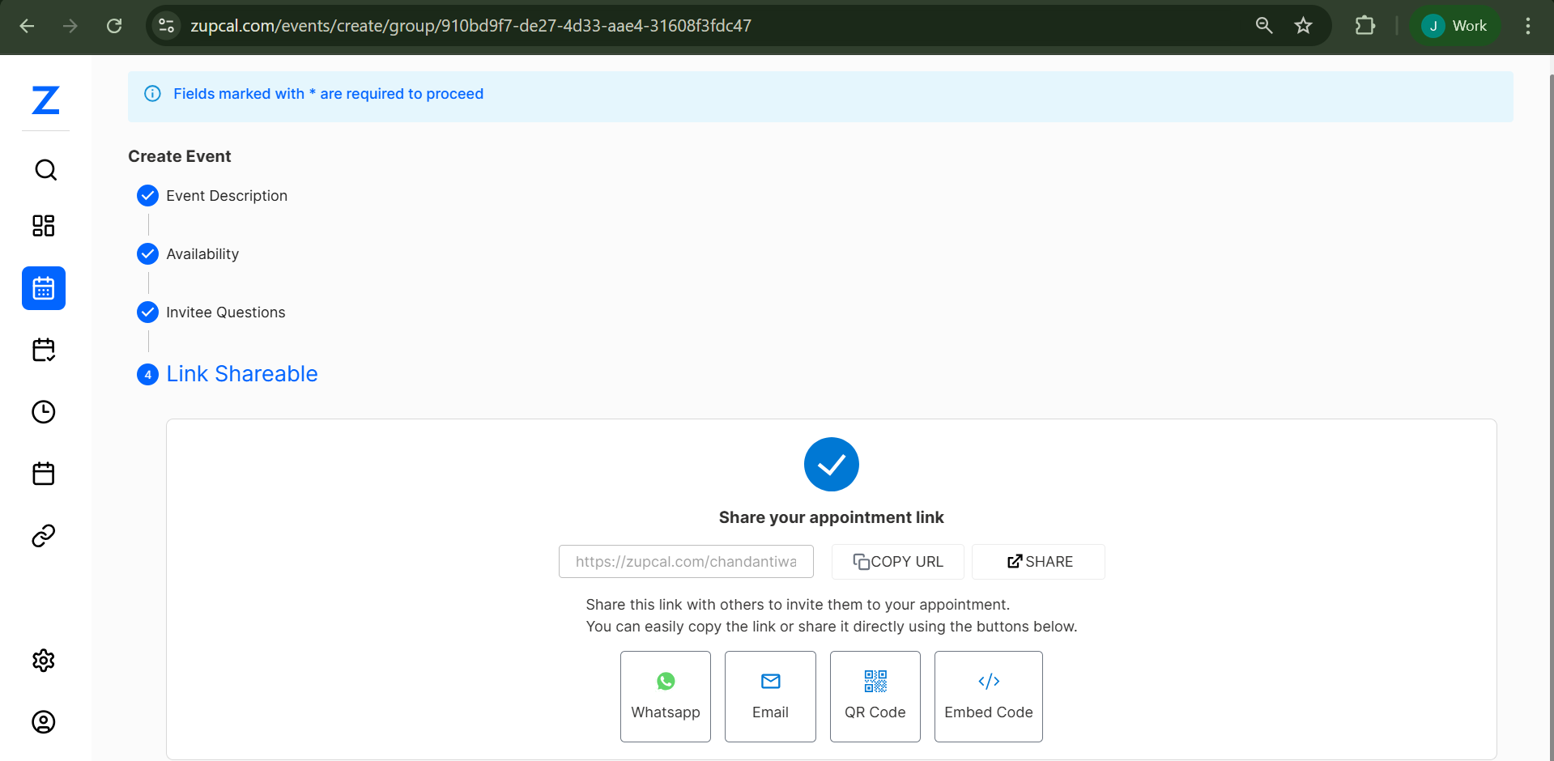This screenshot has width=1554, height=761.
Task: Open the settings gear icon
Action: point(44,660)
